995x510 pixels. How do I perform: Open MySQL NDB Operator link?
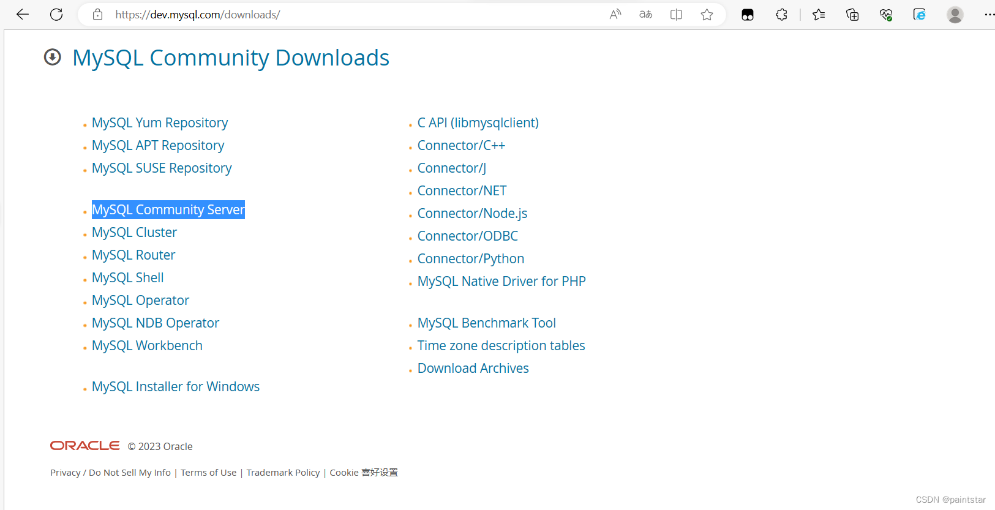click(x=156, y=323)
